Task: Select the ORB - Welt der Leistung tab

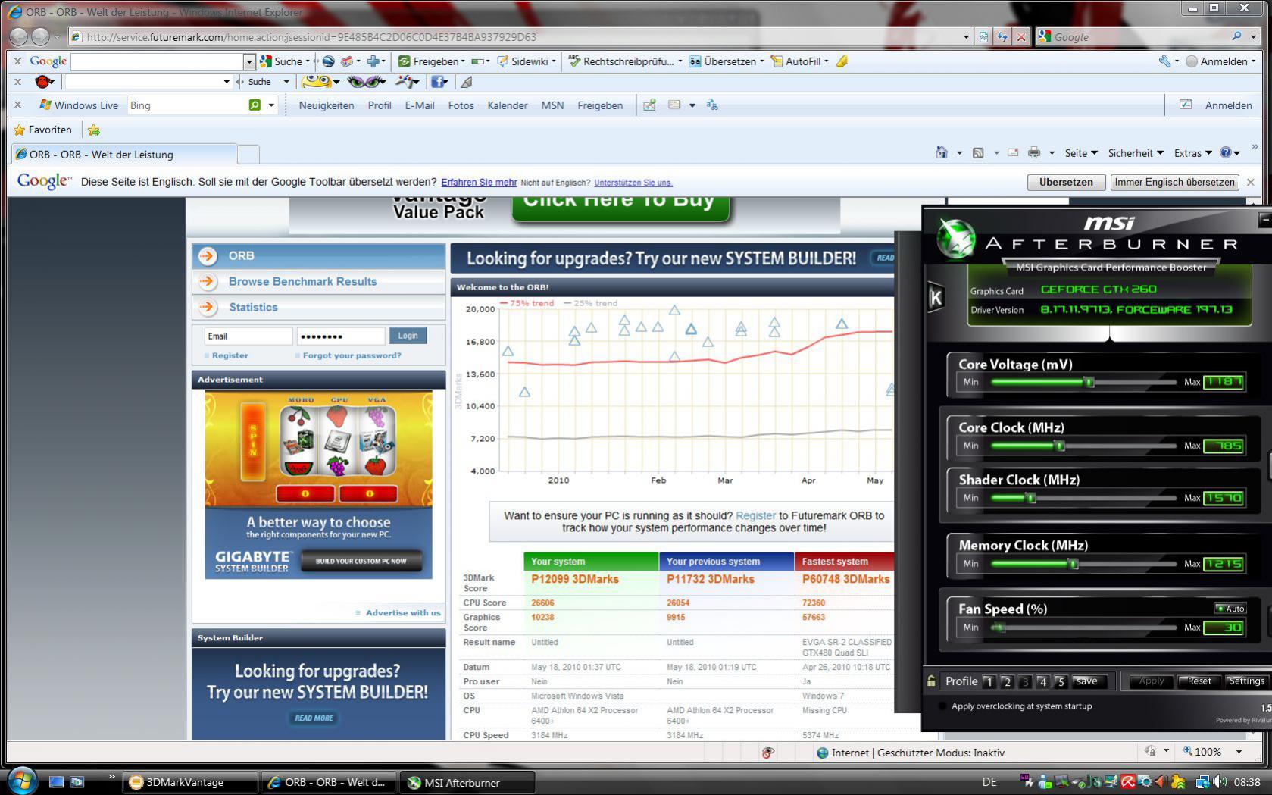Action: click(x=123, y=154)
